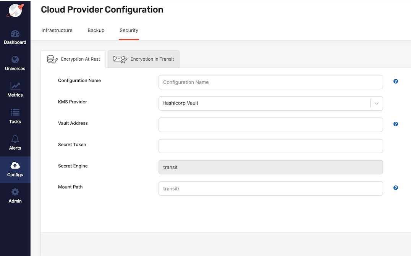Click into the Secret Token field
This screenshot has width=411, height=256.
(x=270, y=146)
